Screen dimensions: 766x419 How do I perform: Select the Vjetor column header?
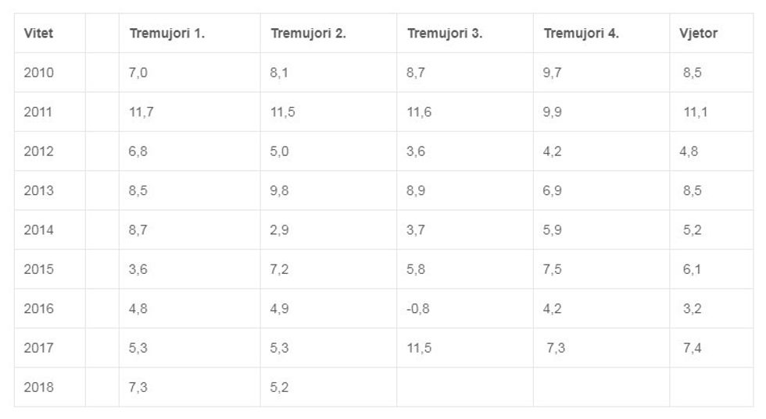pyautogui.click(x=699, y=34)
